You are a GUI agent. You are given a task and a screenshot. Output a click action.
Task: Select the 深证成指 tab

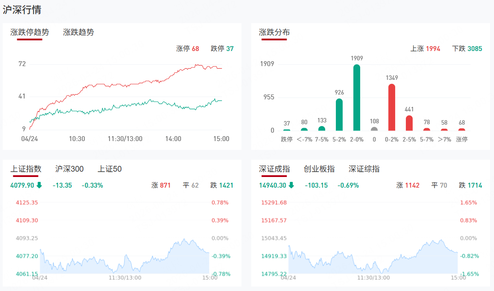click(274, 169)
